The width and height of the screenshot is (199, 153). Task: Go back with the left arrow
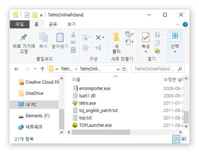tap(16, 69)
